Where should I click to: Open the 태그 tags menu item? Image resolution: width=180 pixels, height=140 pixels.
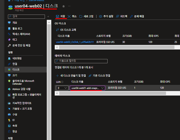(15, 40)
